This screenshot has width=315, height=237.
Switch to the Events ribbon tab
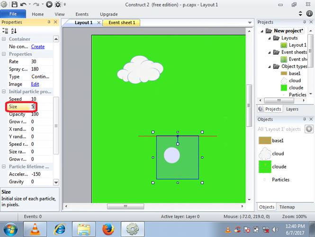tap(82, 14)
